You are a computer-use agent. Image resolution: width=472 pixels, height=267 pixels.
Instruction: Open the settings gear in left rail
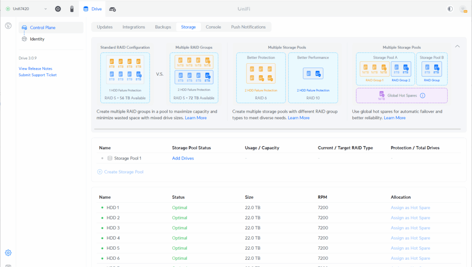pyautogui.click(x=8, y=253)
